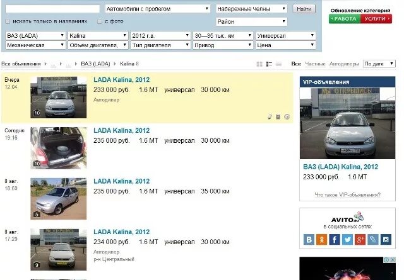Open the 'Механическая' transmission dropdown
Screen dimensions: 404x280
pos(35,45)
